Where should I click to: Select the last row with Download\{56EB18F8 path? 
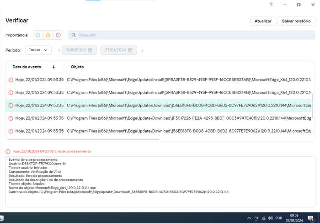[x=158, y=131]
